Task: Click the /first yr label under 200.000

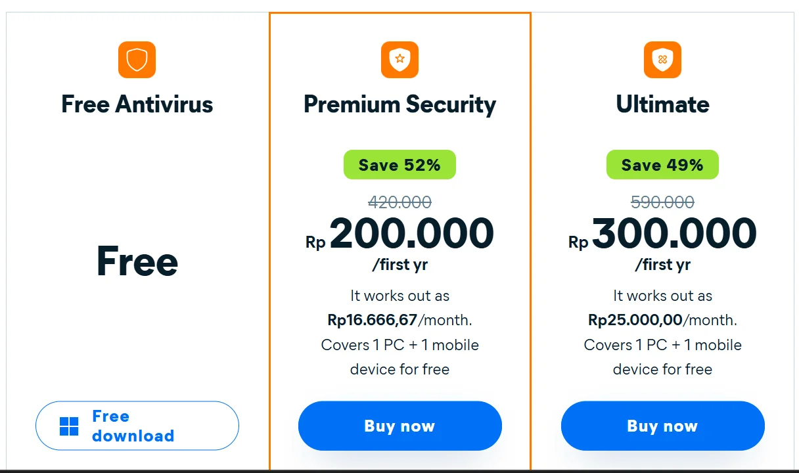Action: click(x=399, y=265)
